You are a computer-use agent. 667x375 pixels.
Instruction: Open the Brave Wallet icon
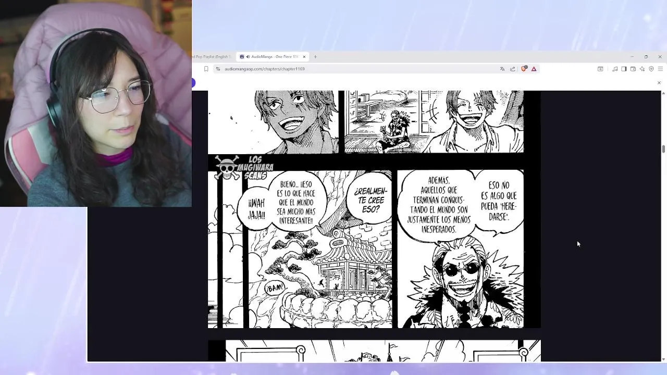(x=633, y=69)
